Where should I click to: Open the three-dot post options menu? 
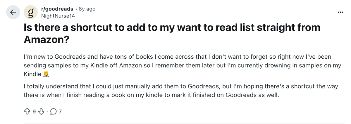click(340, 12)
